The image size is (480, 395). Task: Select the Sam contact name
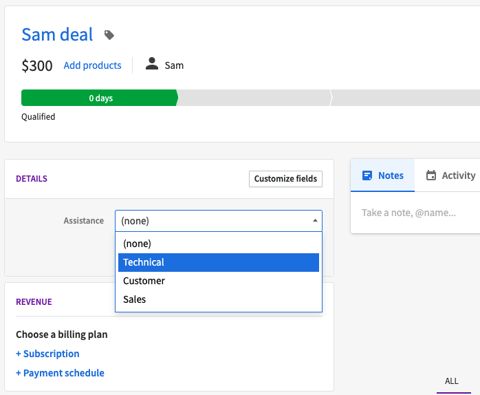pos(174,65)
